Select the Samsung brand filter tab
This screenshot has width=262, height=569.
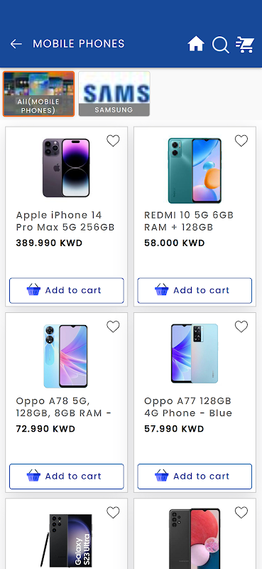tap(114, 94)
